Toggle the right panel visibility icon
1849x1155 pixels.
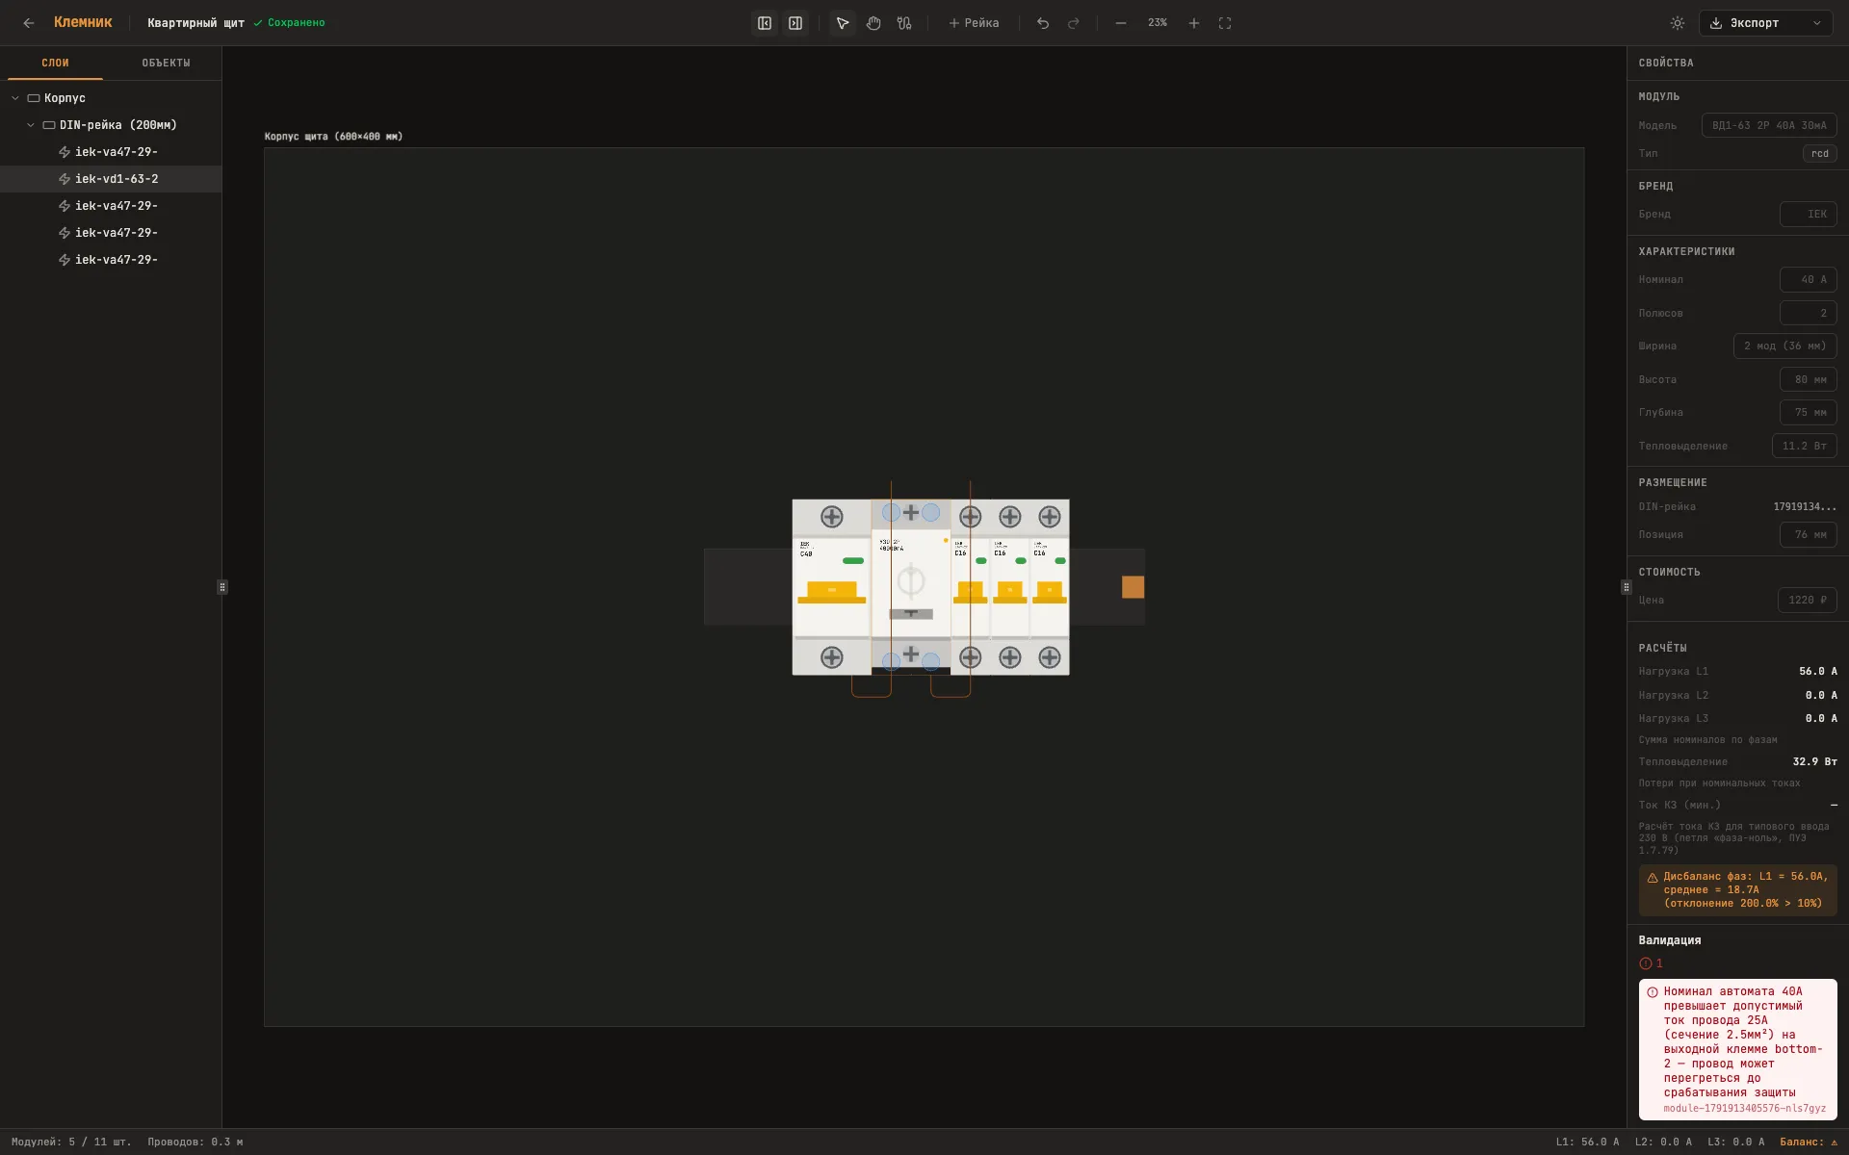[795, 23]
